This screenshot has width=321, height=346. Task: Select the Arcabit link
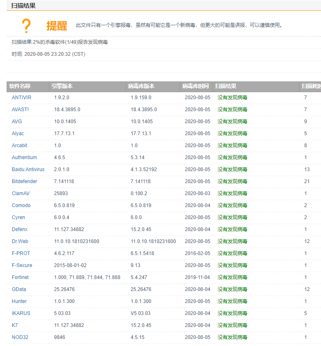[19, 146]
